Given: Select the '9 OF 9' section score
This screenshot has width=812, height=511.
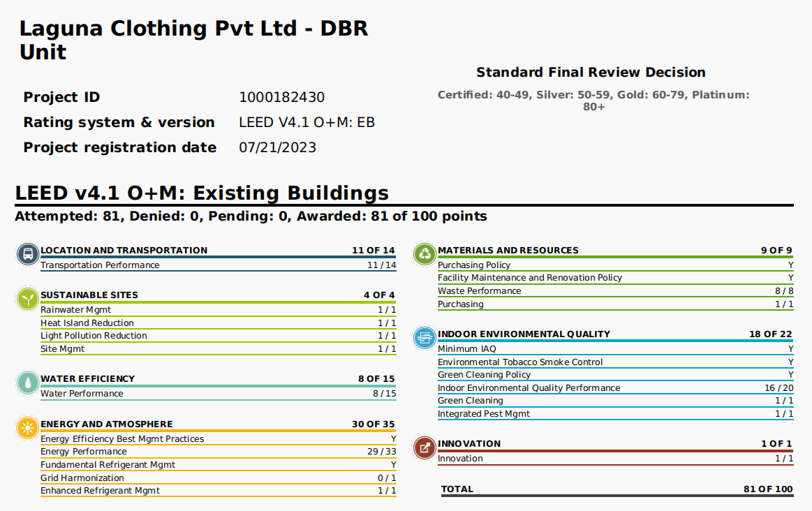Looking at the screenshot, I should [x=777, y=251].
